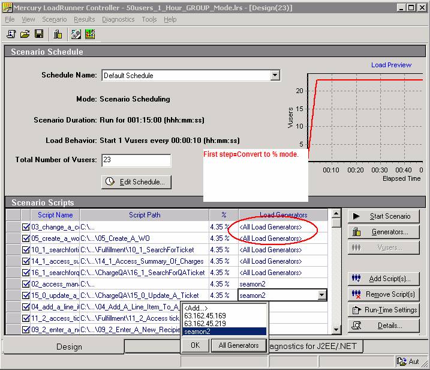The image size is (430, 370).
Task: Uncheck the 05_create_a_wo script checkbox
Action: pos(26,238)
